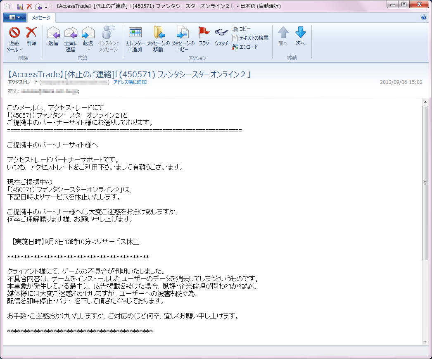
Task: Click the line starting 何卒ご理解賜ります様
Action: point(71,219)
